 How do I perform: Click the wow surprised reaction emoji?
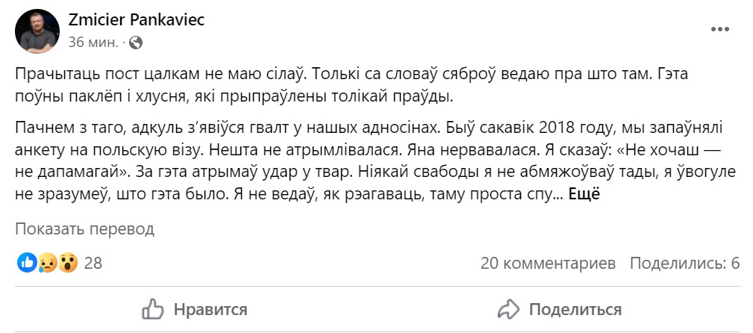[67, 263]
